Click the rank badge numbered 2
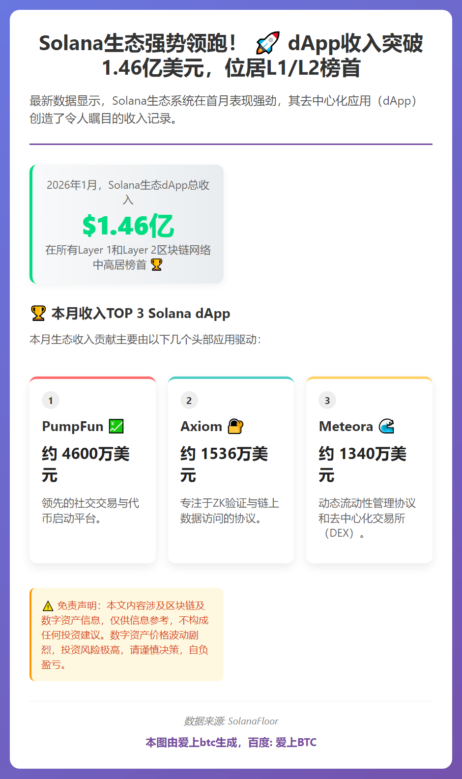Screen dimensions: 462x779 pyautogui.click(x=189, y=400)
